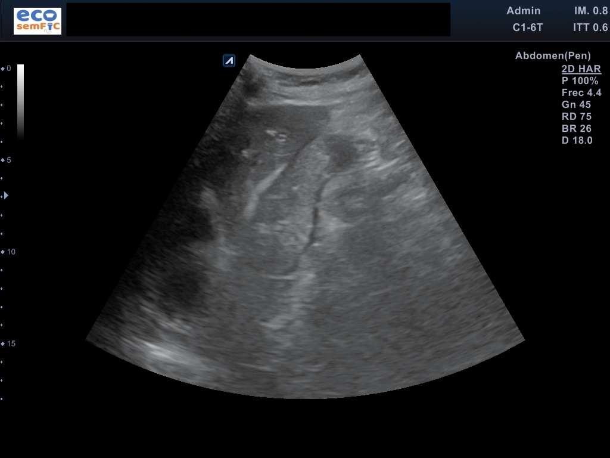Click the blank patient information bar

[258, 20]
